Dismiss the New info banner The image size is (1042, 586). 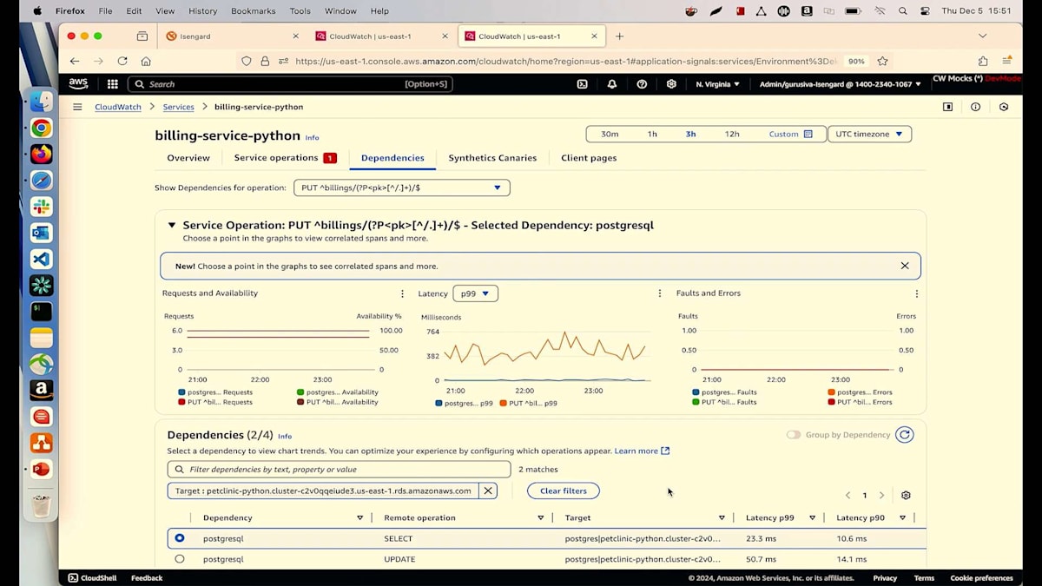(905, 266)
